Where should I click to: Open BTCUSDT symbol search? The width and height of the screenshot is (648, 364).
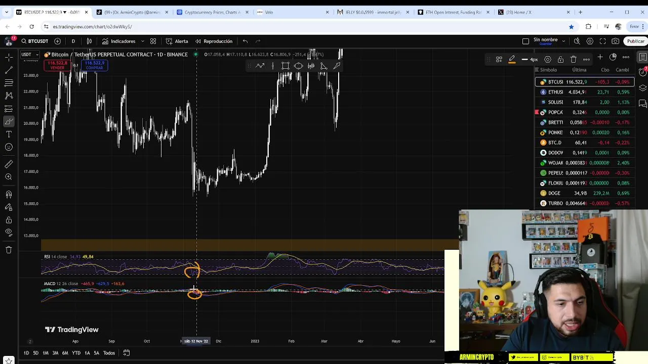[34, 41]
